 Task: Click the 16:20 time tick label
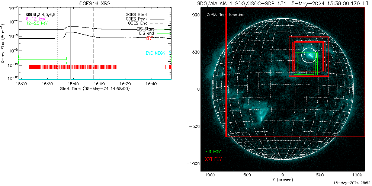tap(125, 84)
